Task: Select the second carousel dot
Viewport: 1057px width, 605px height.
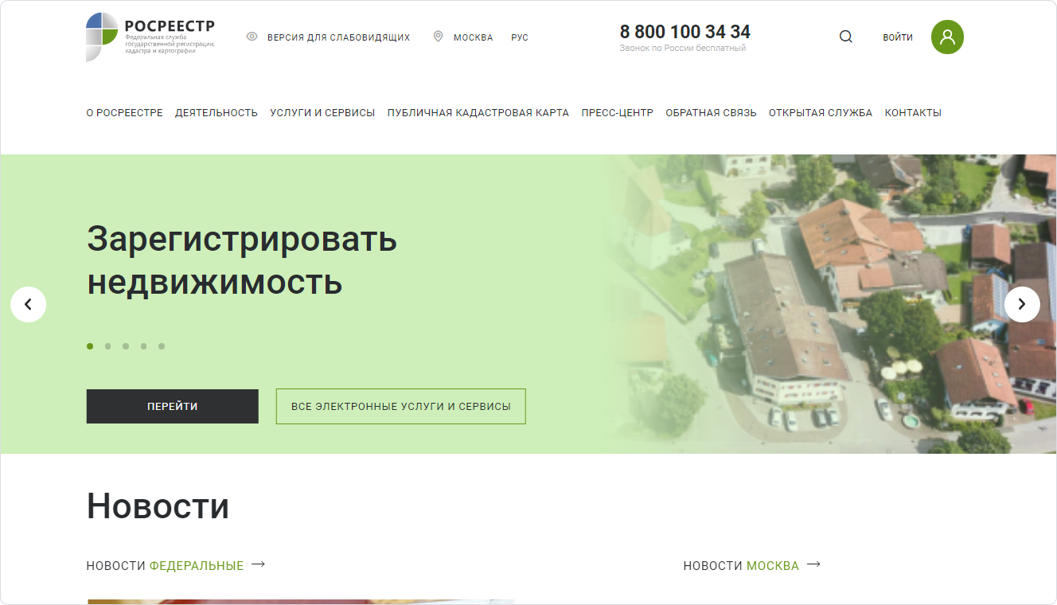Action: coord(107,346)
